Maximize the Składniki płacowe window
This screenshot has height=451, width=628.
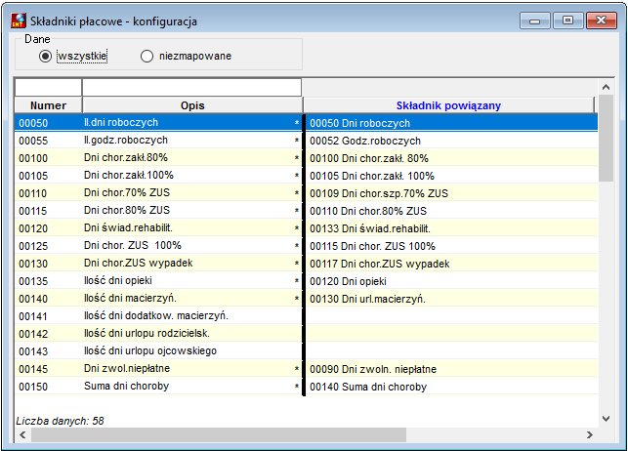pos(567,20)
